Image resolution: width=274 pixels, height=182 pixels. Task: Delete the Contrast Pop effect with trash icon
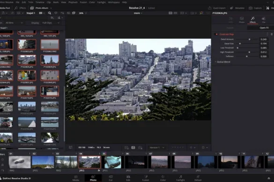tap(272, 34)
